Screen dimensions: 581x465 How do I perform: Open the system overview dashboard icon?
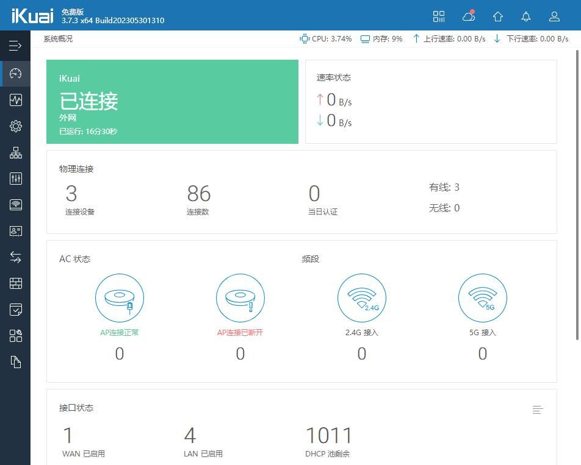(x=16, y=74)
